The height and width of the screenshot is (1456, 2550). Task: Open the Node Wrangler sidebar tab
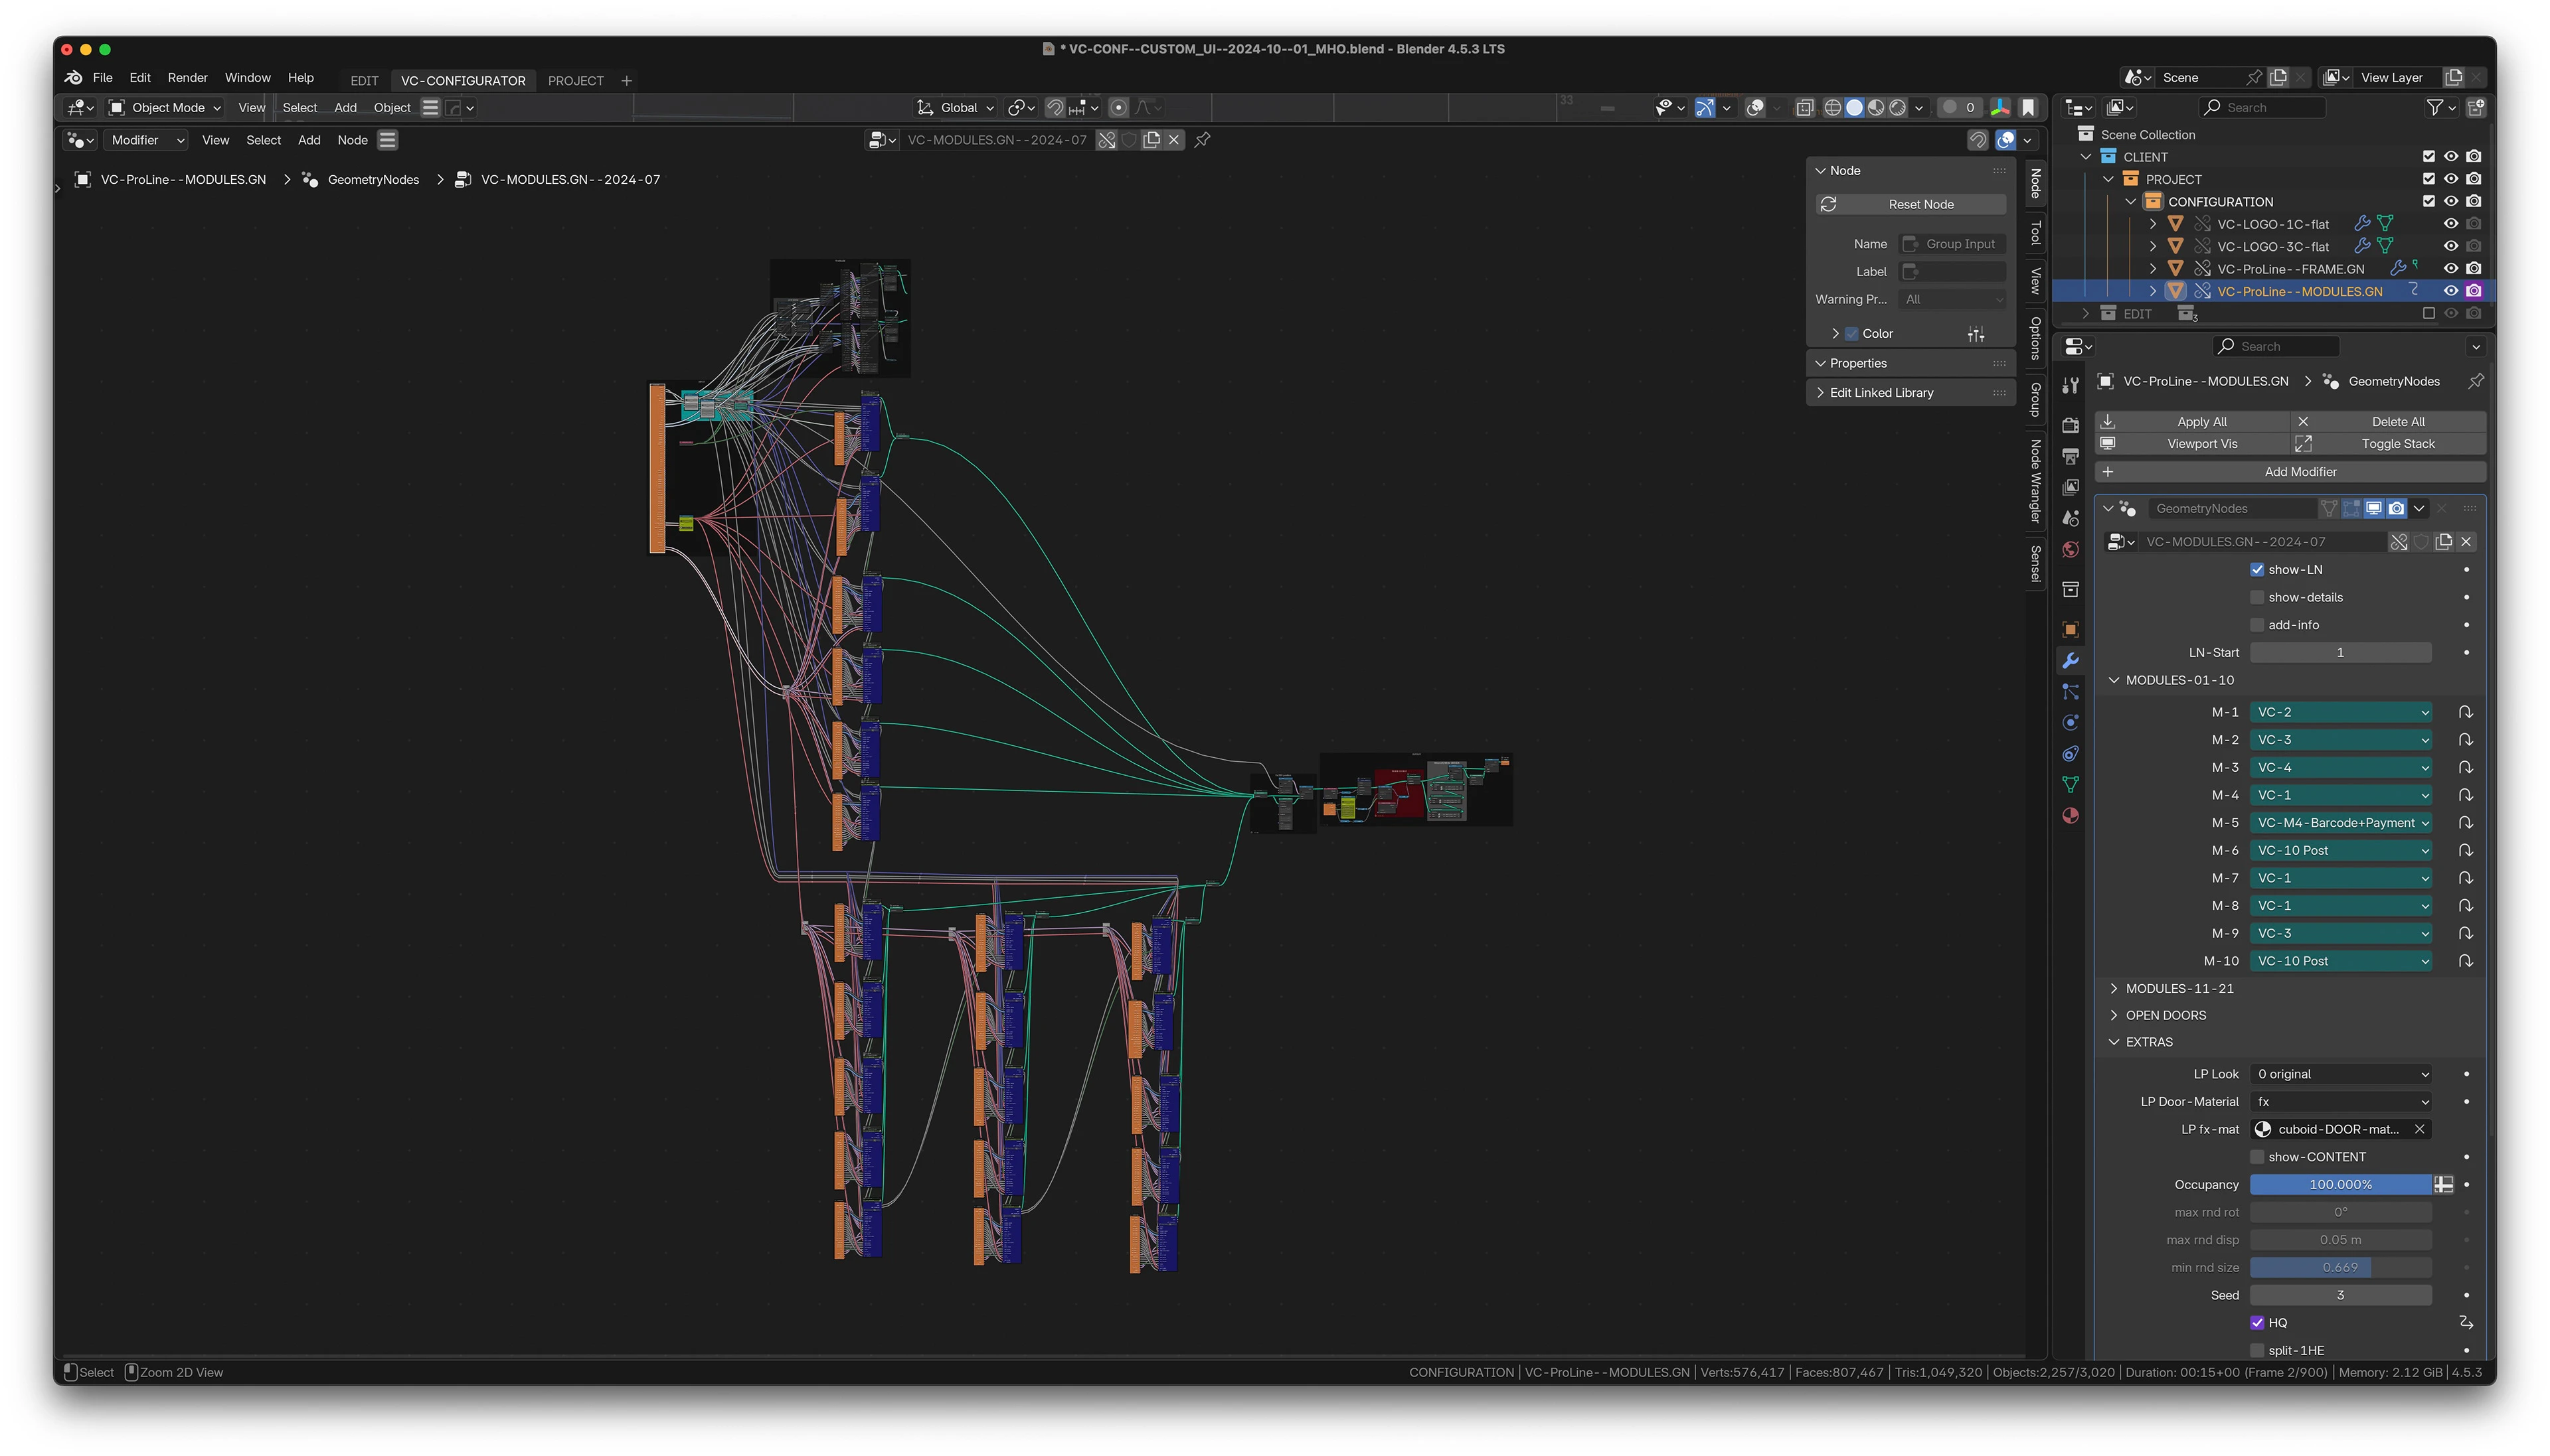point(2035,481)
